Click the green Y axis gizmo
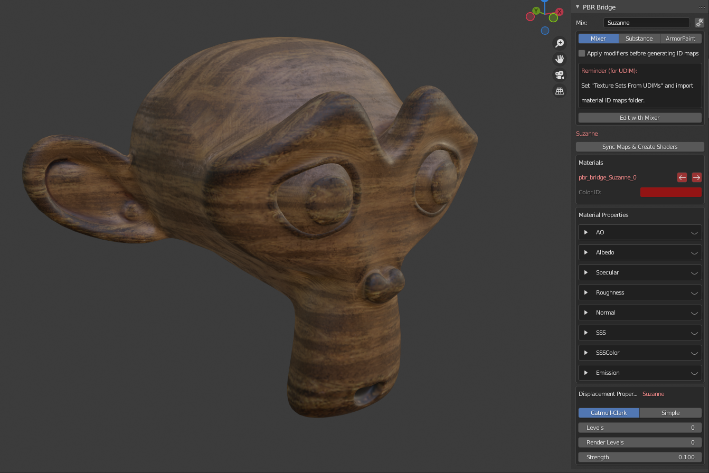 (x=536, y=11)
